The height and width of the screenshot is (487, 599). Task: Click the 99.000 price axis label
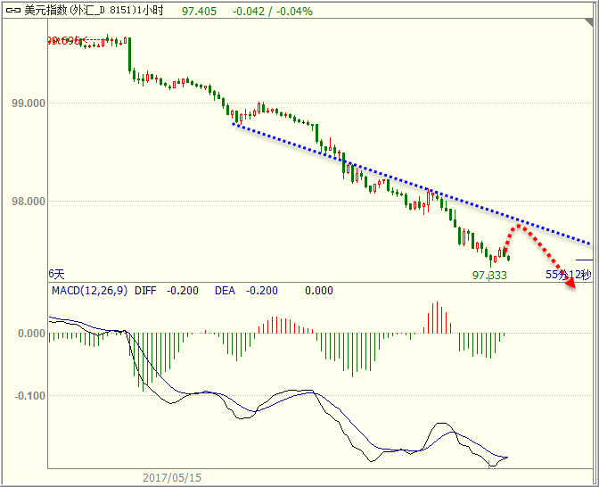[29, 103]
